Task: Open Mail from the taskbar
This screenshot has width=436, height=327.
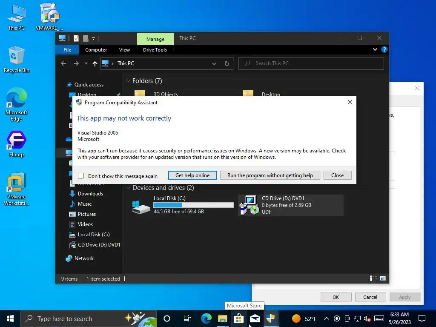Action: coord(255,318)
